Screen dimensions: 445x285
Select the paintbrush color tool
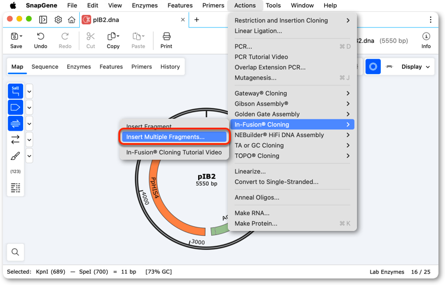(15, 156)
